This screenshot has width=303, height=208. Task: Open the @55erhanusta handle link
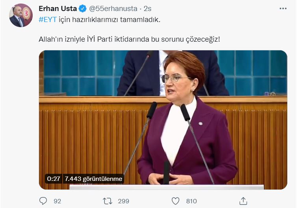point(113,9)
